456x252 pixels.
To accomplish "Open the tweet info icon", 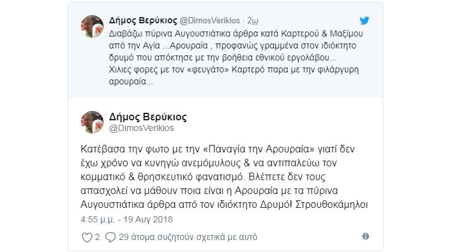I will coord(366,238).
